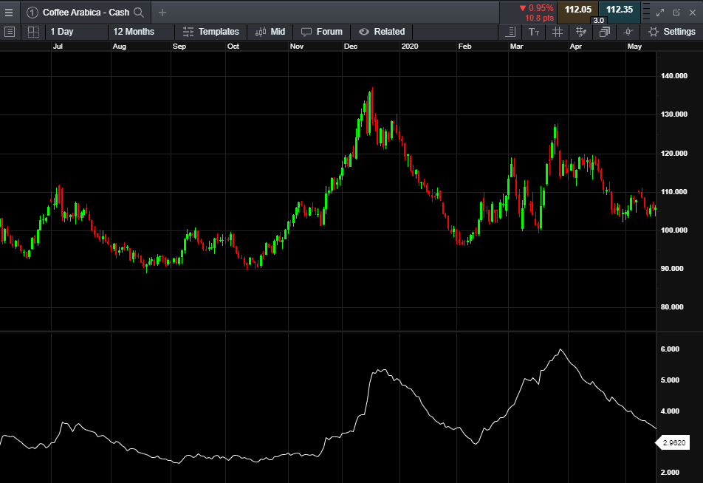Image resolution: width=703 pixels, height=483 pixels.
Task: Click the scale alignment icon in toolbar
Action: click(510, 32)
